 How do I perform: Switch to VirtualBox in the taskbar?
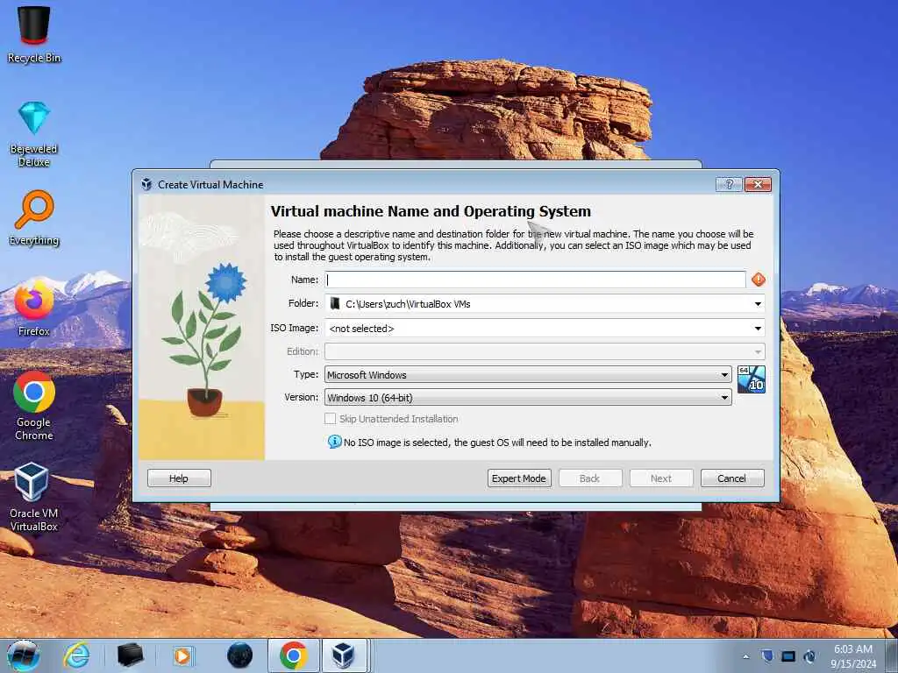tap(344, 655)
